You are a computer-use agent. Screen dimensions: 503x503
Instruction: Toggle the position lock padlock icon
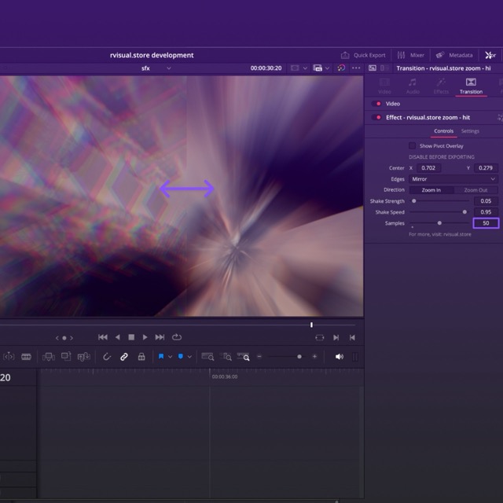(141, 357)
